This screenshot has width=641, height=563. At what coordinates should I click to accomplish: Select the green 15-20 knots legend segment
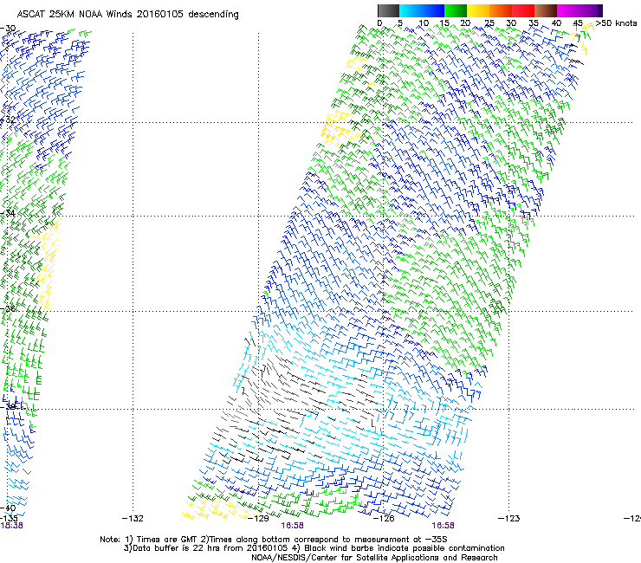click(x=456, y=10)
